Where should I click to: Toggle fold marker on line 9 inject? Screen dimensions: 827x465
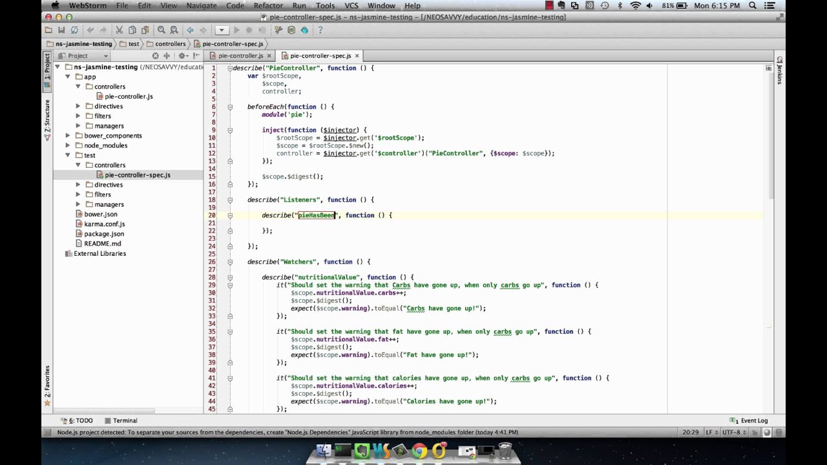230,130
